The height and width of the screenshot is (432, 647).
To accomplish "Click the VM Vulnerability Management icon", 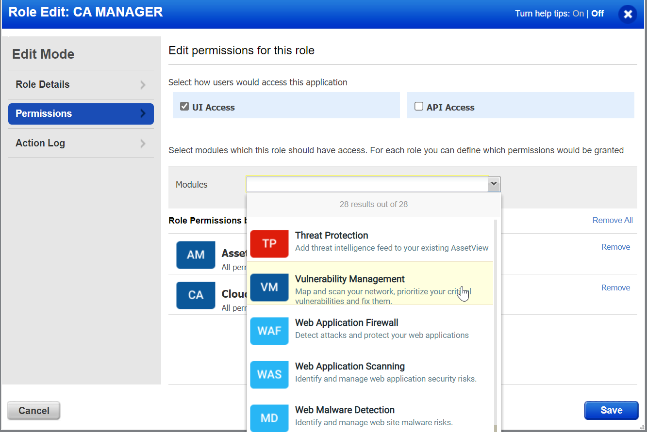I will coord(269,287).
